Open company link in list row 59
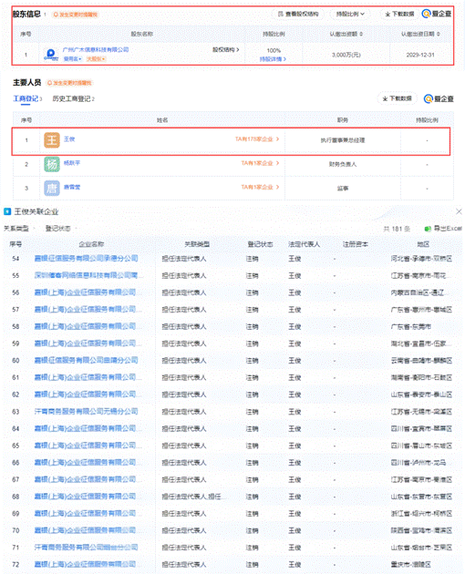The image size is (465, 574). pyautogui.click(x=88, y=343)
